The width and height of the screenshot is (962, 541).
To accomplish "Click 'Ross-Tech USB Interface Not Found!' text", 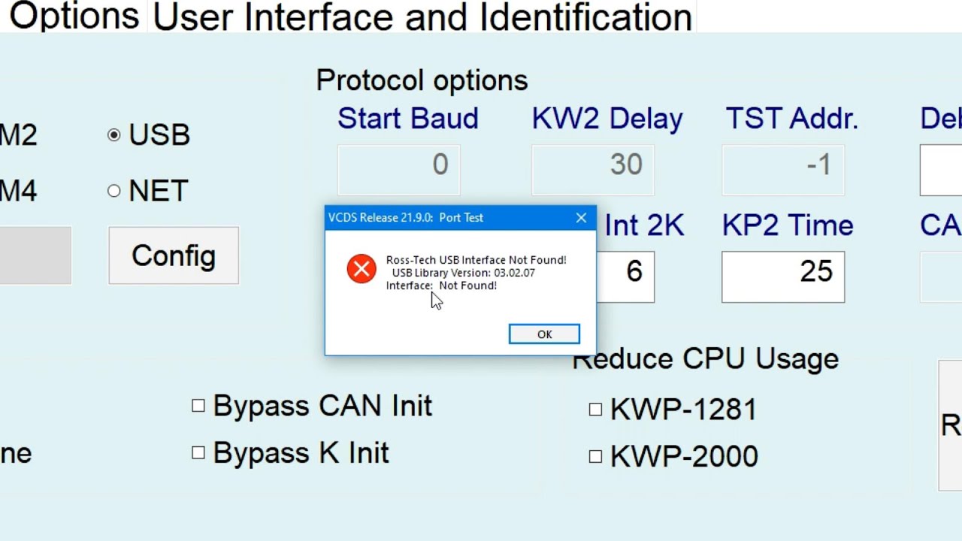I will point(476,260).
